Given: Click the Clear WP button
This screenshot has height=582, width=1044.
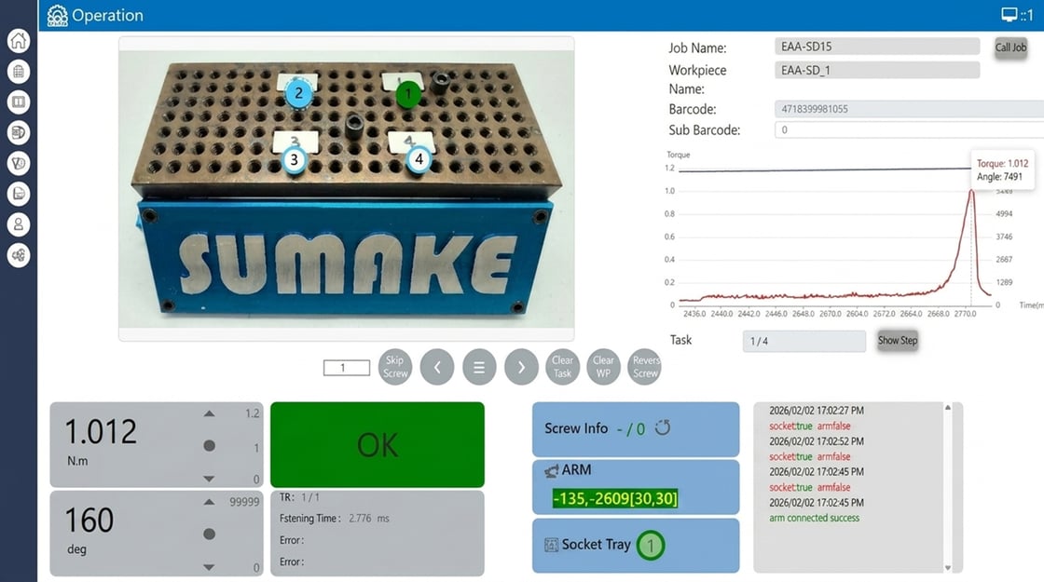Looking at the screenshot, I should (604, 367).
